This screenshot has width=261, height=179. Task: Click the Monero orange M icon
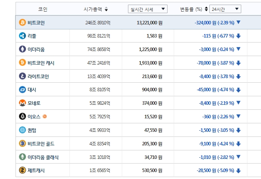tap(22, 103)
